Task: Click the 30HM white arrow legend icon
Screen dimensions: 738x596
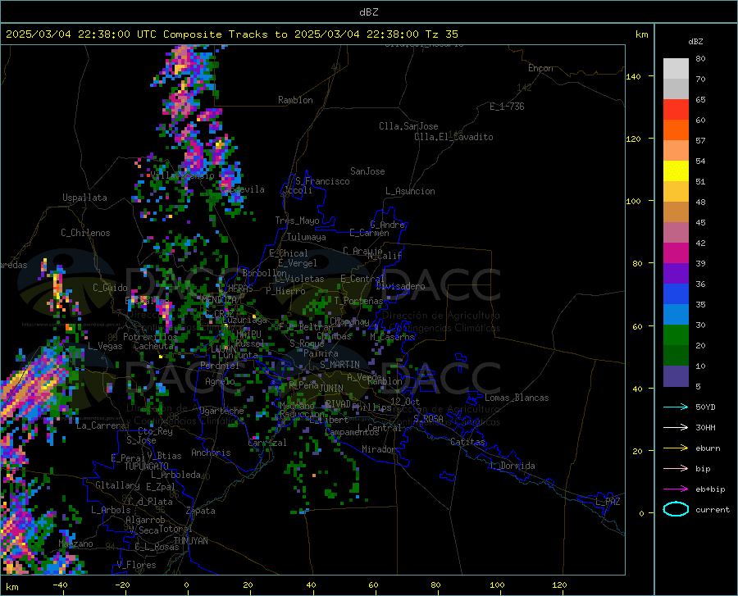Action: pyautogui.click(x=676, y=427)
